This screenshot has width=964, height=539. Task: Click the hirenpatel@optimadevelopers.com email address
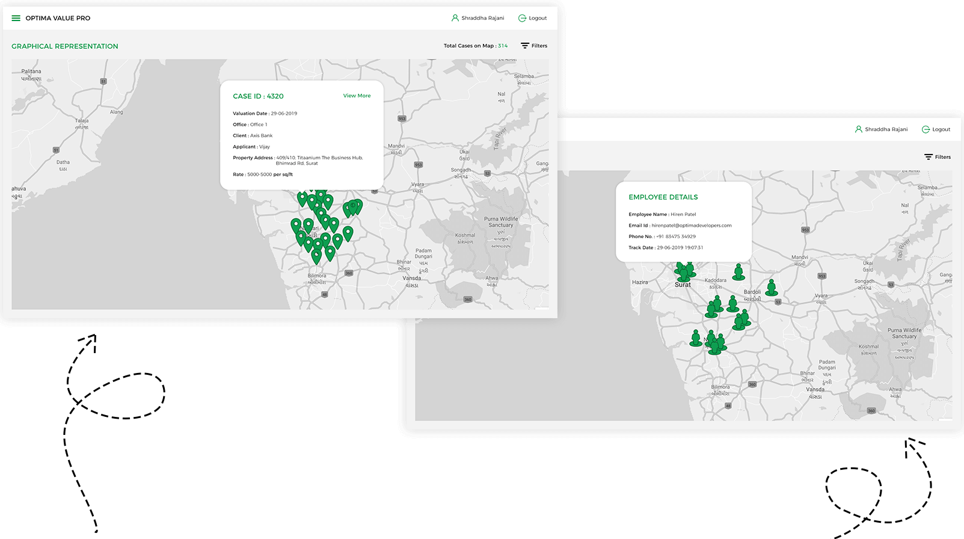(x=692, y=226)
